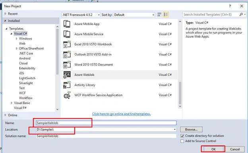Click the Azure Mobile Service template icon
Image resolution: width=248 pixels, height=153 pixels.
pos(67,34)
